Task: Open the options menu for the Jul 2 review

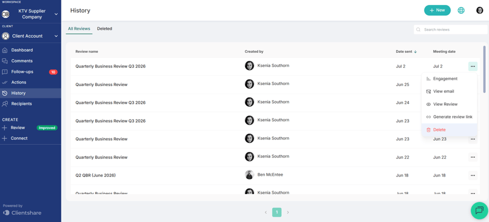Action: pos(473,67)
